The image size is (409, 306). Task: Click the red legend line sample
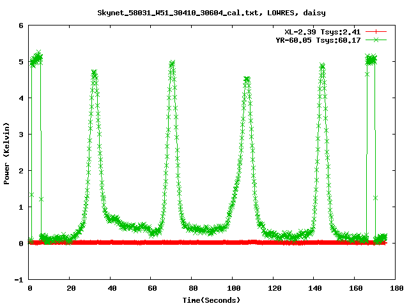point(376,32)
